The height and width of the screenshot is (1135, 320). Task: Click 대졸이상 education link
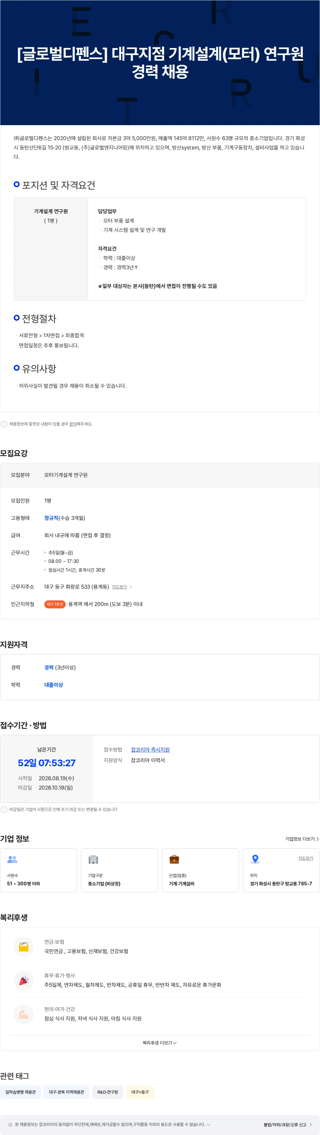(x=54, y=685)
